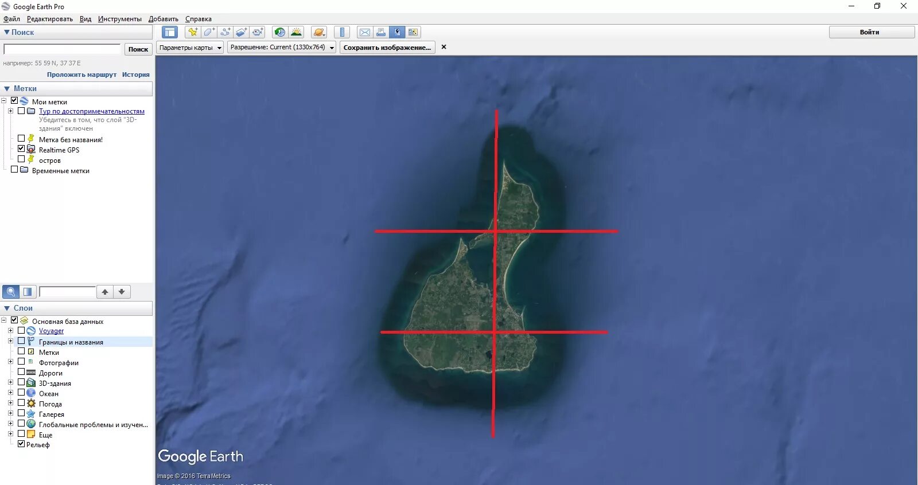The image size is (918, 485).
Task: Select the Ruler tool
Action: pos(342,32)
